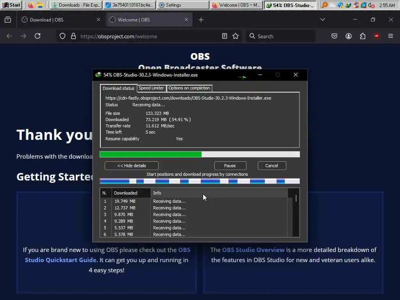The width and height of the screenshot is (400, 300).
Task: Select connection row 5 with 5.537 MB
Action: tap(194, 228)
